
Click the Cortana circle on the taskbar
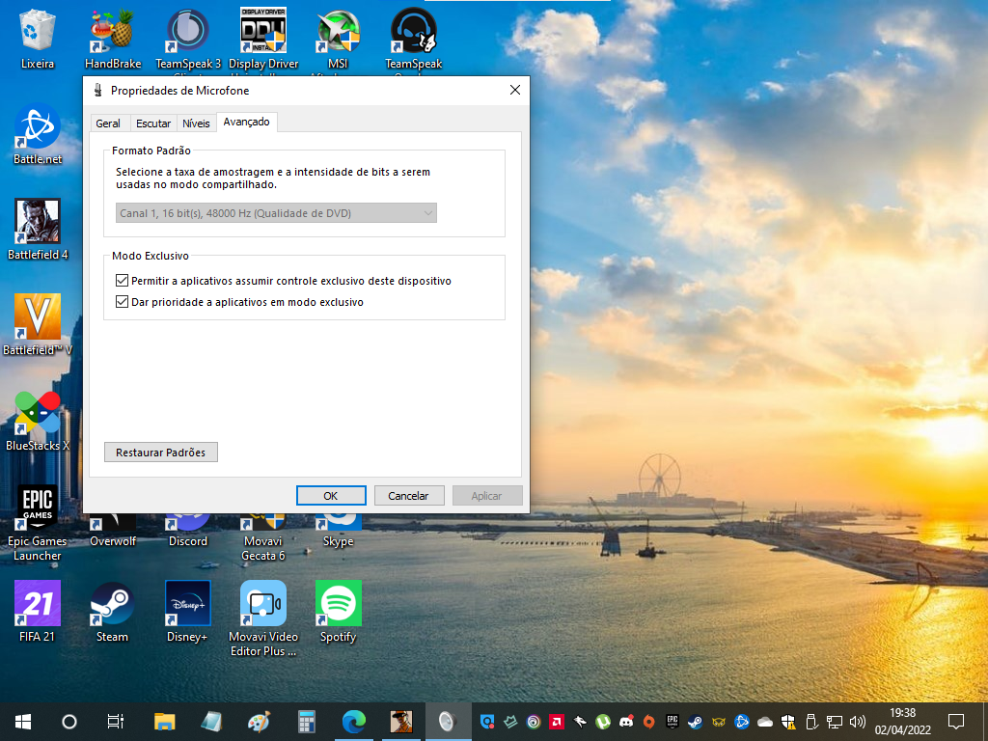[69, 722]
